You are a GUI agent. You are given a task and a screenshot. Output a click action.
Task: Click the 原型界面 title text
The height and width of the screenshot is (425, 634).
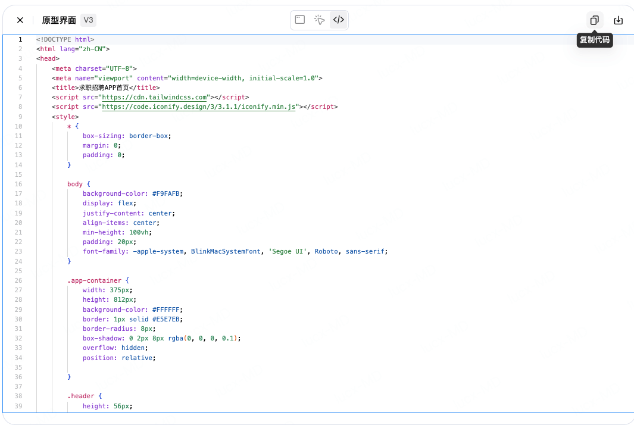pos(59,20)
